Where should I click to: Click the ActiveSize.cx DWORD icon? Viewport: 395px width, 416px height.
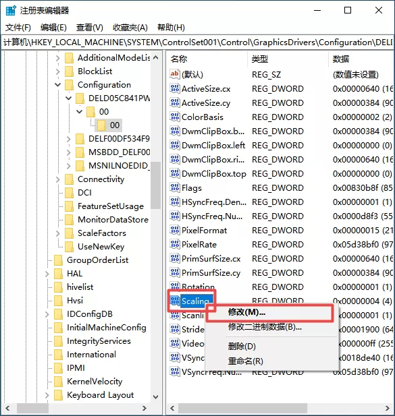174,88
